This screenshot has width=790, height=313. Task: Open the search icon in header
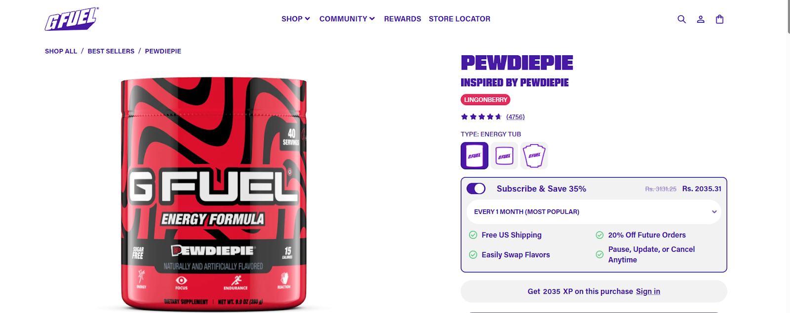coord(681,19)
